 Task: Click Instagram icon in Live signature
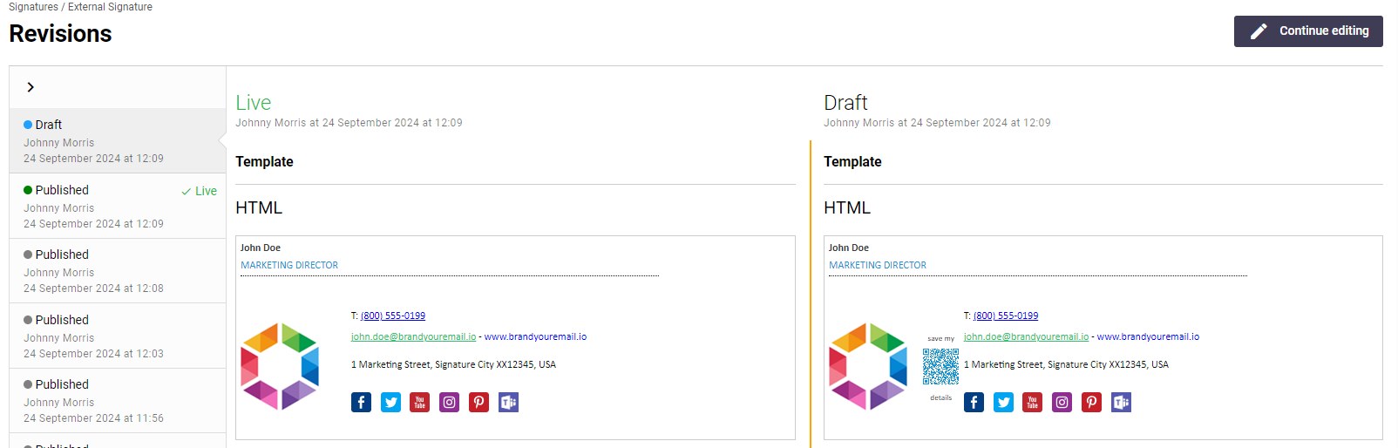[450, 402]
